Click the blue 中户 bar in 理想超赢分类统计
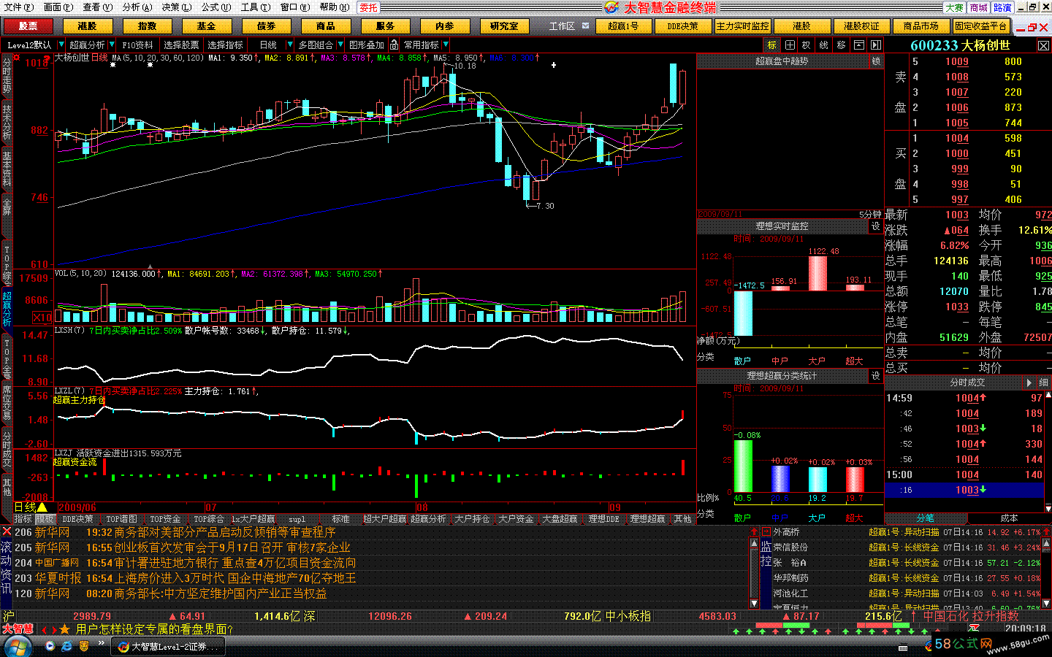 coord(780,479)
